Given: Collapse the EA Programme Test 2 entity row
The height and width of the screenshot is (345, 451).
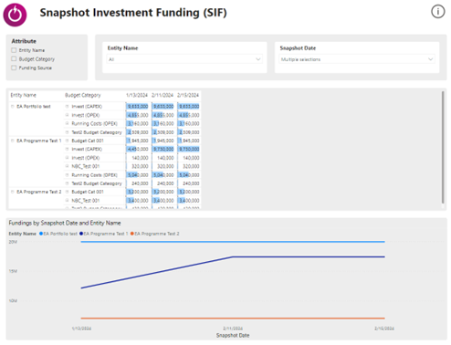Looking at the screenshot, I should tap(13, 192).
